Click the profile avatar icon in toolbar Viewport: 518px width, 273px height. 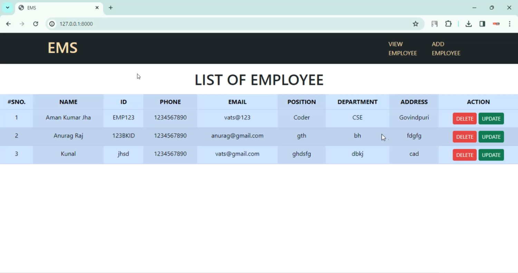[434, 24]
